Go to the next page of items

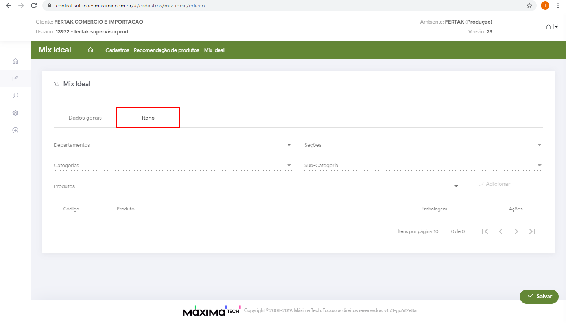pyautogui.click(x=516, y=231)
